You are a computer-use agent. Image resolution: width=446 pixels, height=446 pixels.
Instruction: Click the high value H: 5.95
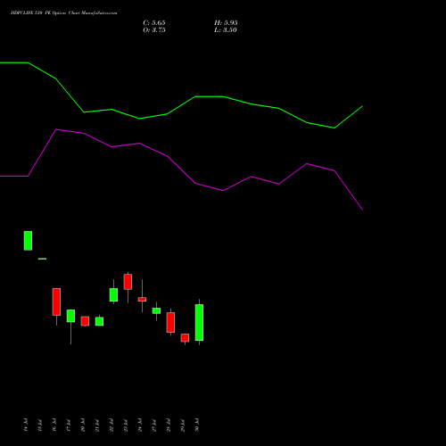click(226, 23)
